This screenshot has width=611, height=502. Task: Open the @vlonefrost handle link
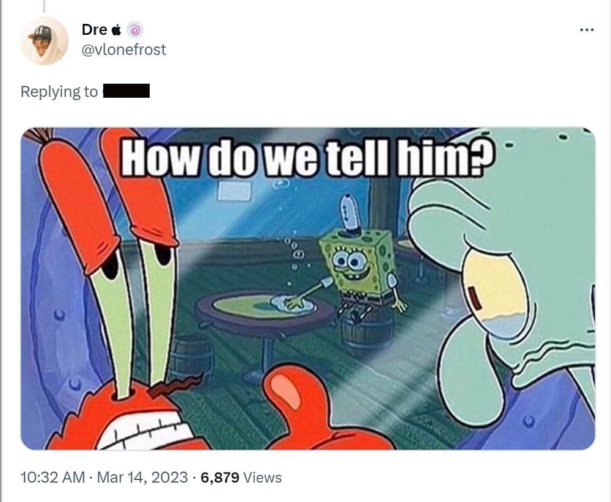(123, 49)
